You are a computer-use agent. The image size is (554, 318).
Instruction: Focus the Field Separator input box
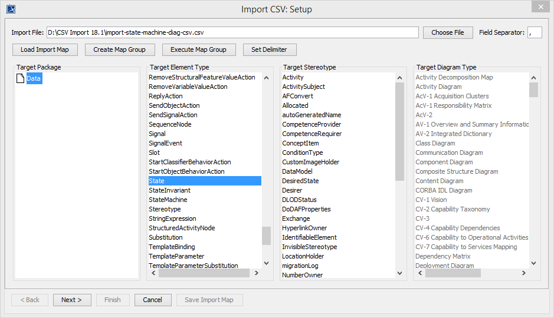pyautogui.click(x=535, y=32)
